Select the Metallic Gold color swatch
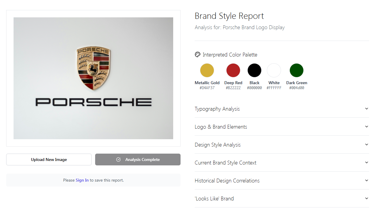The width and height of the screenshot is (377, 216). point(207,71)
